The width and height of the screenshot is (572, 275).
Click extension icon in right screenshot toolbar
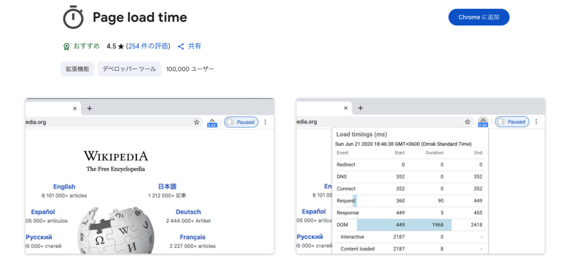tap(483, 122)
